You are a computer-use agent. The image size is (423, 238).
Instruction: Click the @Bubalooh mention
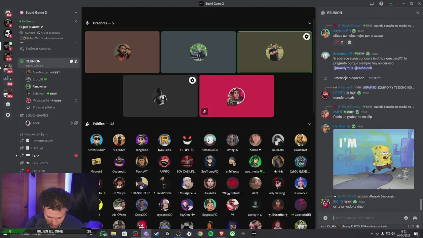(x=363, y=68)
